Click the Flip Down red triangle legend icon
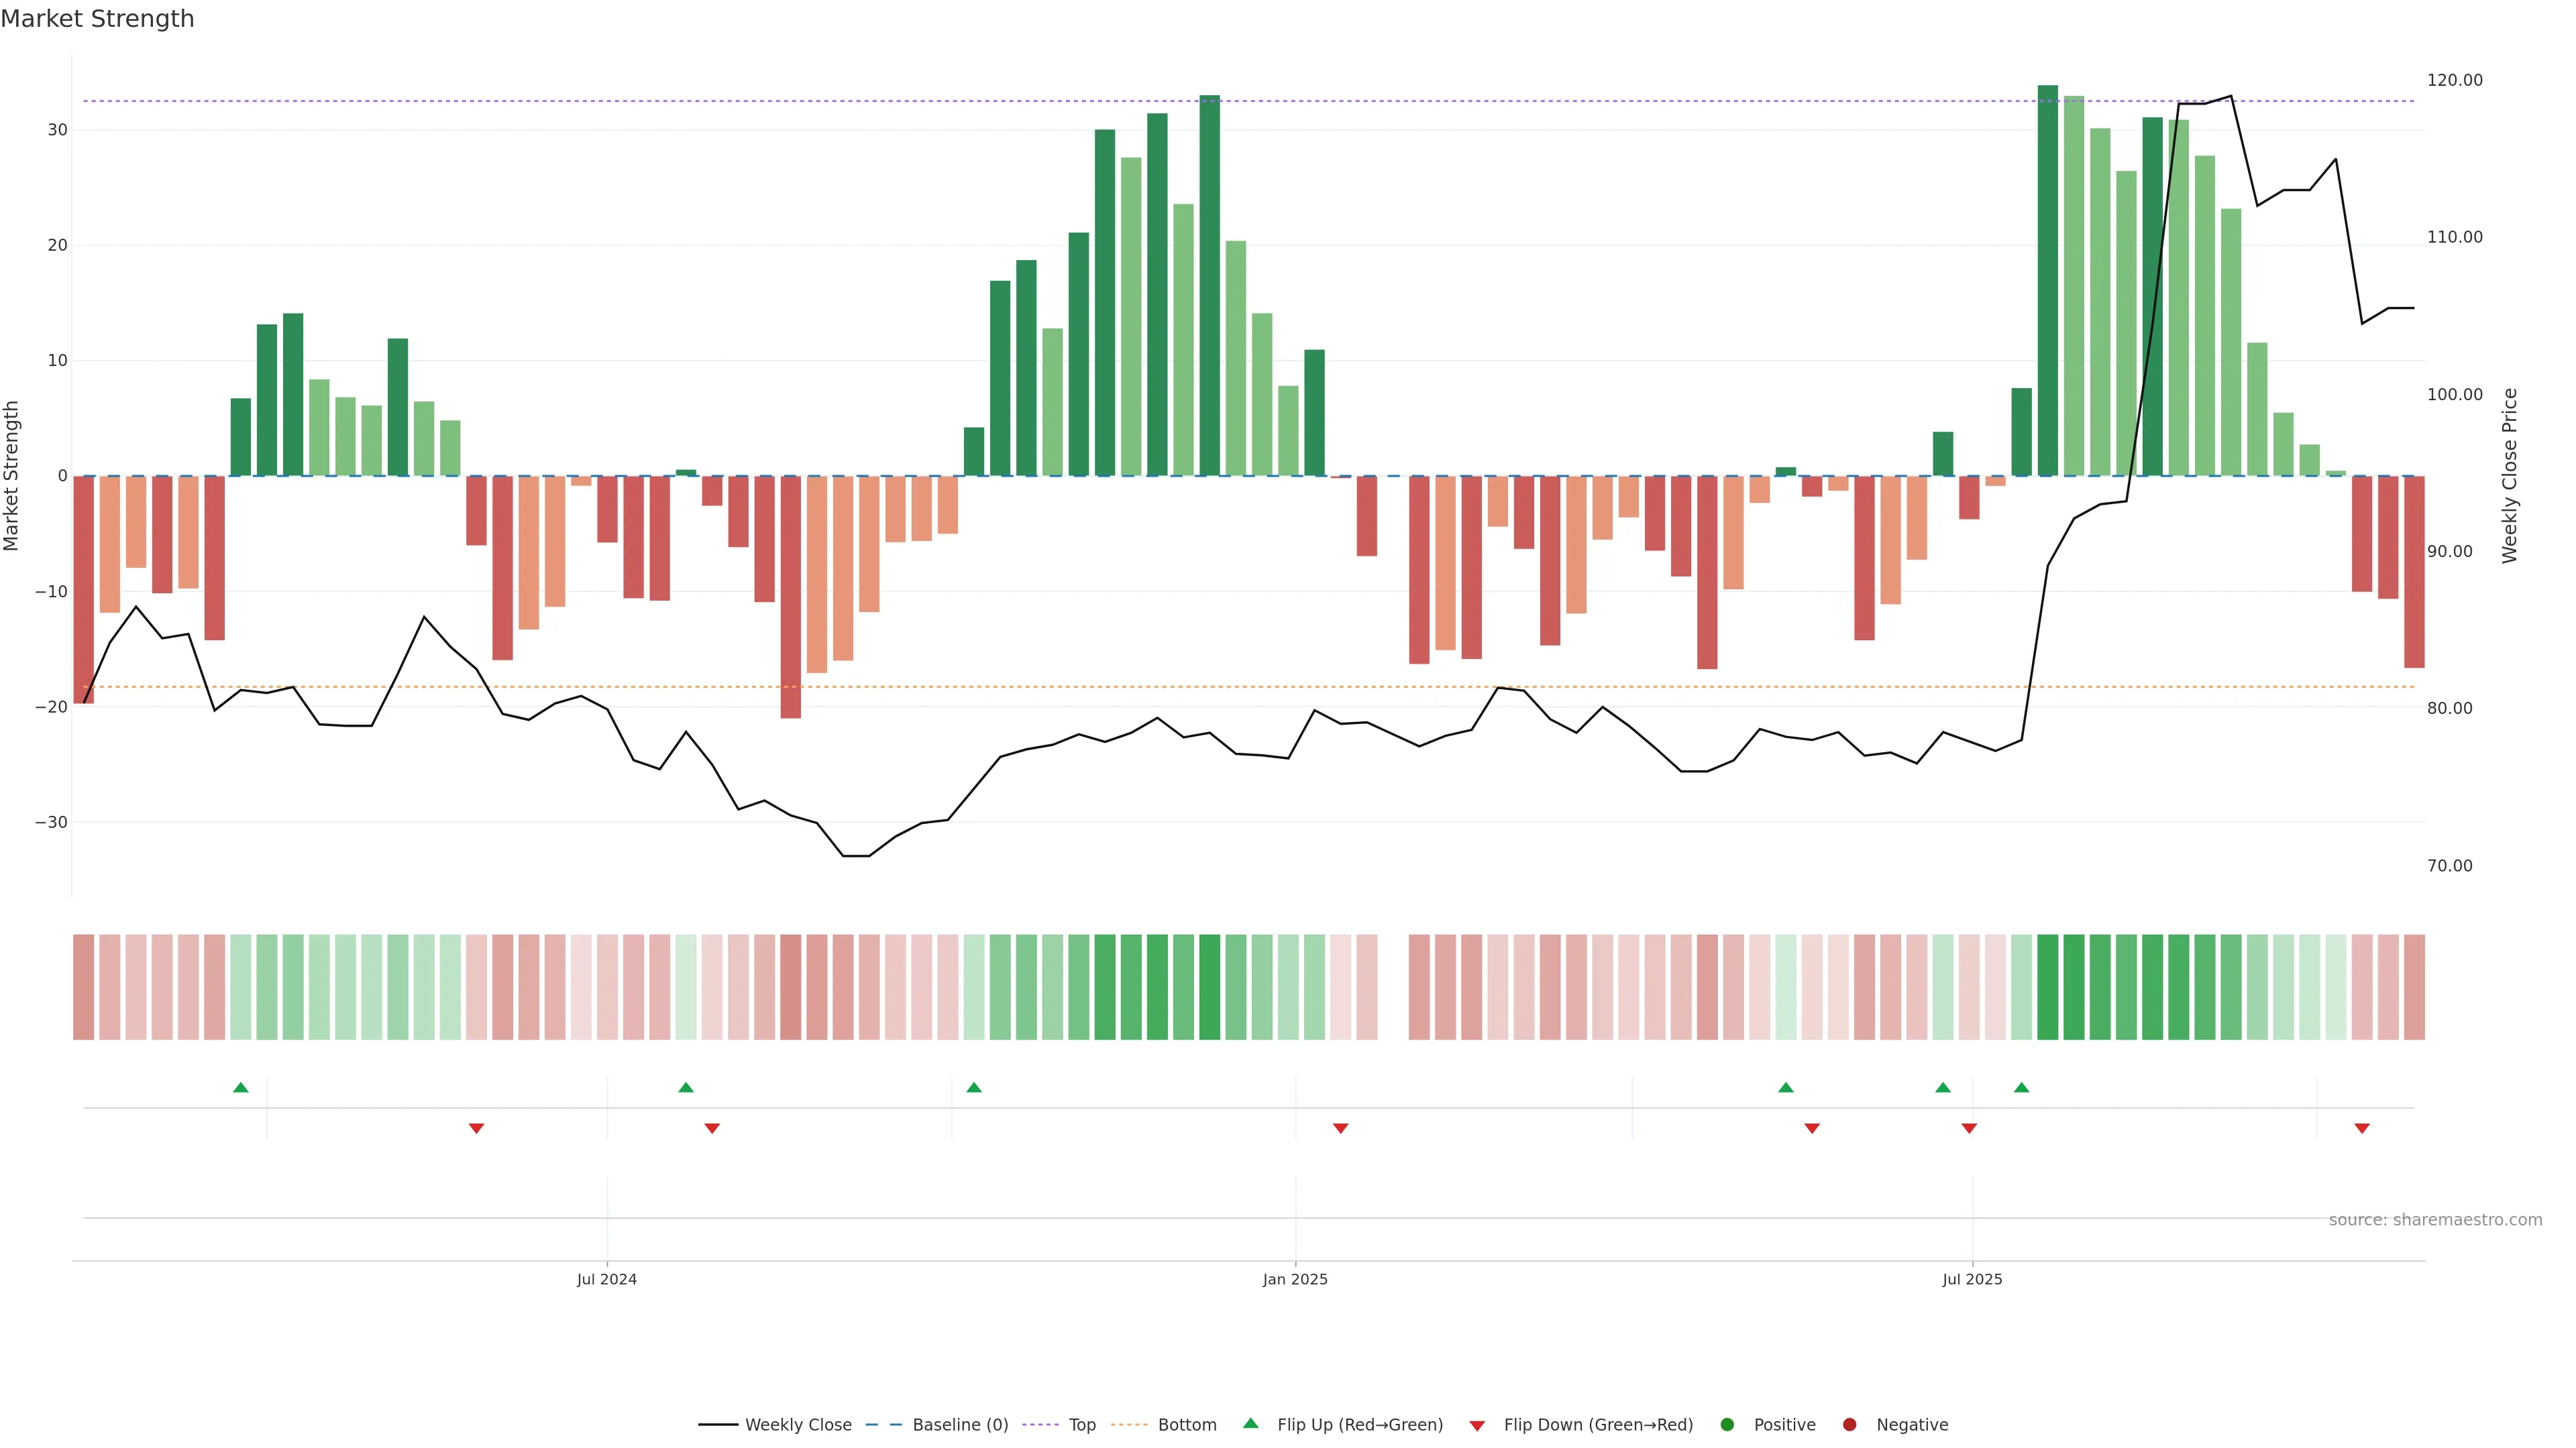Viewport: 2576px width, 1448px height. click(1477, 1426)
